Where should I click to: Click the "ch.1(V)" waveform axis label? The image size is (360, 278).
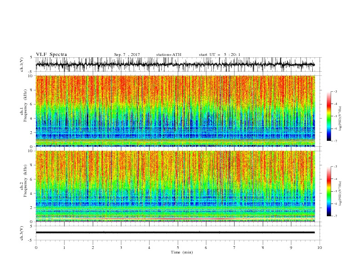point(22,65)
